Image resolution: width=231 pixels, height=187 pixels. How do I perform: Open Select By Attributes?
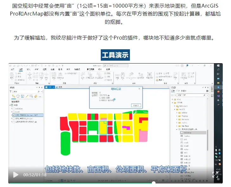click(x=90, y=76)
